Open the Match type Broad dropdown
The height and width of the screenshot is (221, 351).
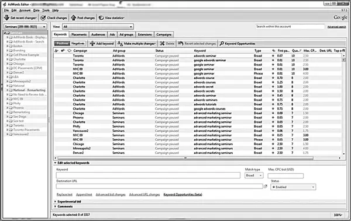click(254, 176)
